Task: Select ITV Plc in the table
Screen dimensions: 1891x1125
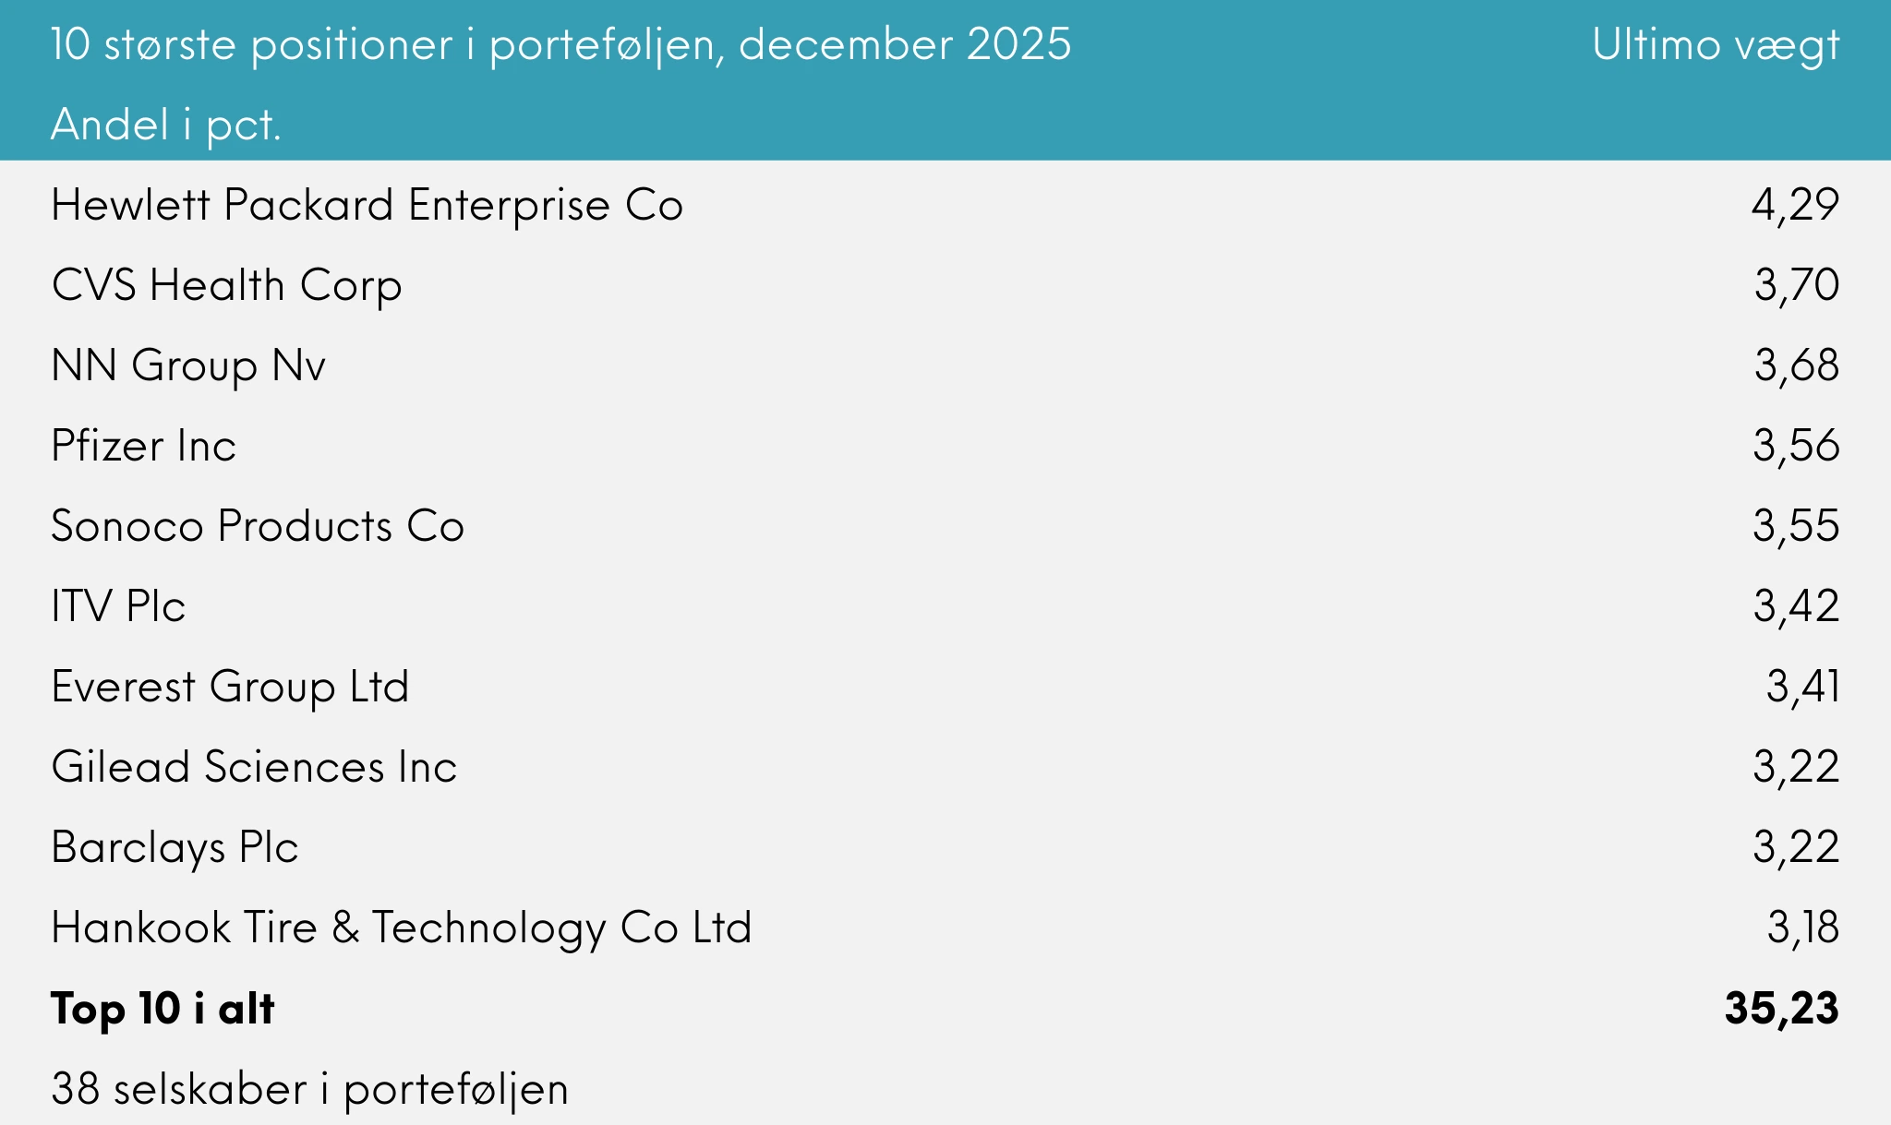Action: coord(118,606)
